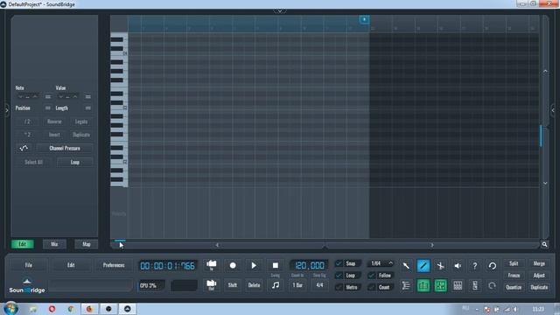Click the automation curve icon
560x315 pixels.
coord(24,148)
